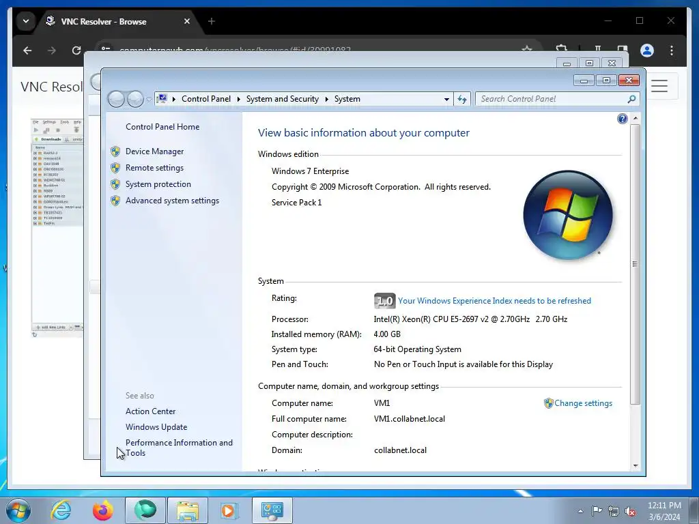Reload the VNC Resolver page in Chrome
The height and width of the screenshot is (524, 699).
pyautogui.click(x=76, y=50)
